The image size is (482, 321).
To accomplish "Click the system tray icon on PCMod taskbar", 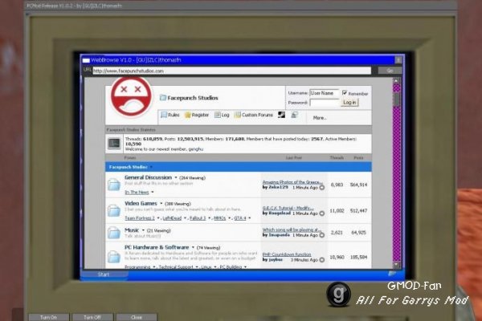I will coord(392,274).
